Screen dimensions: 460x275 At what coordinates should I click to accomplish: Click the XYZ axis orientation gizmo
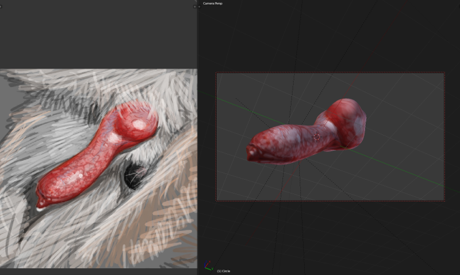(208, 268)
